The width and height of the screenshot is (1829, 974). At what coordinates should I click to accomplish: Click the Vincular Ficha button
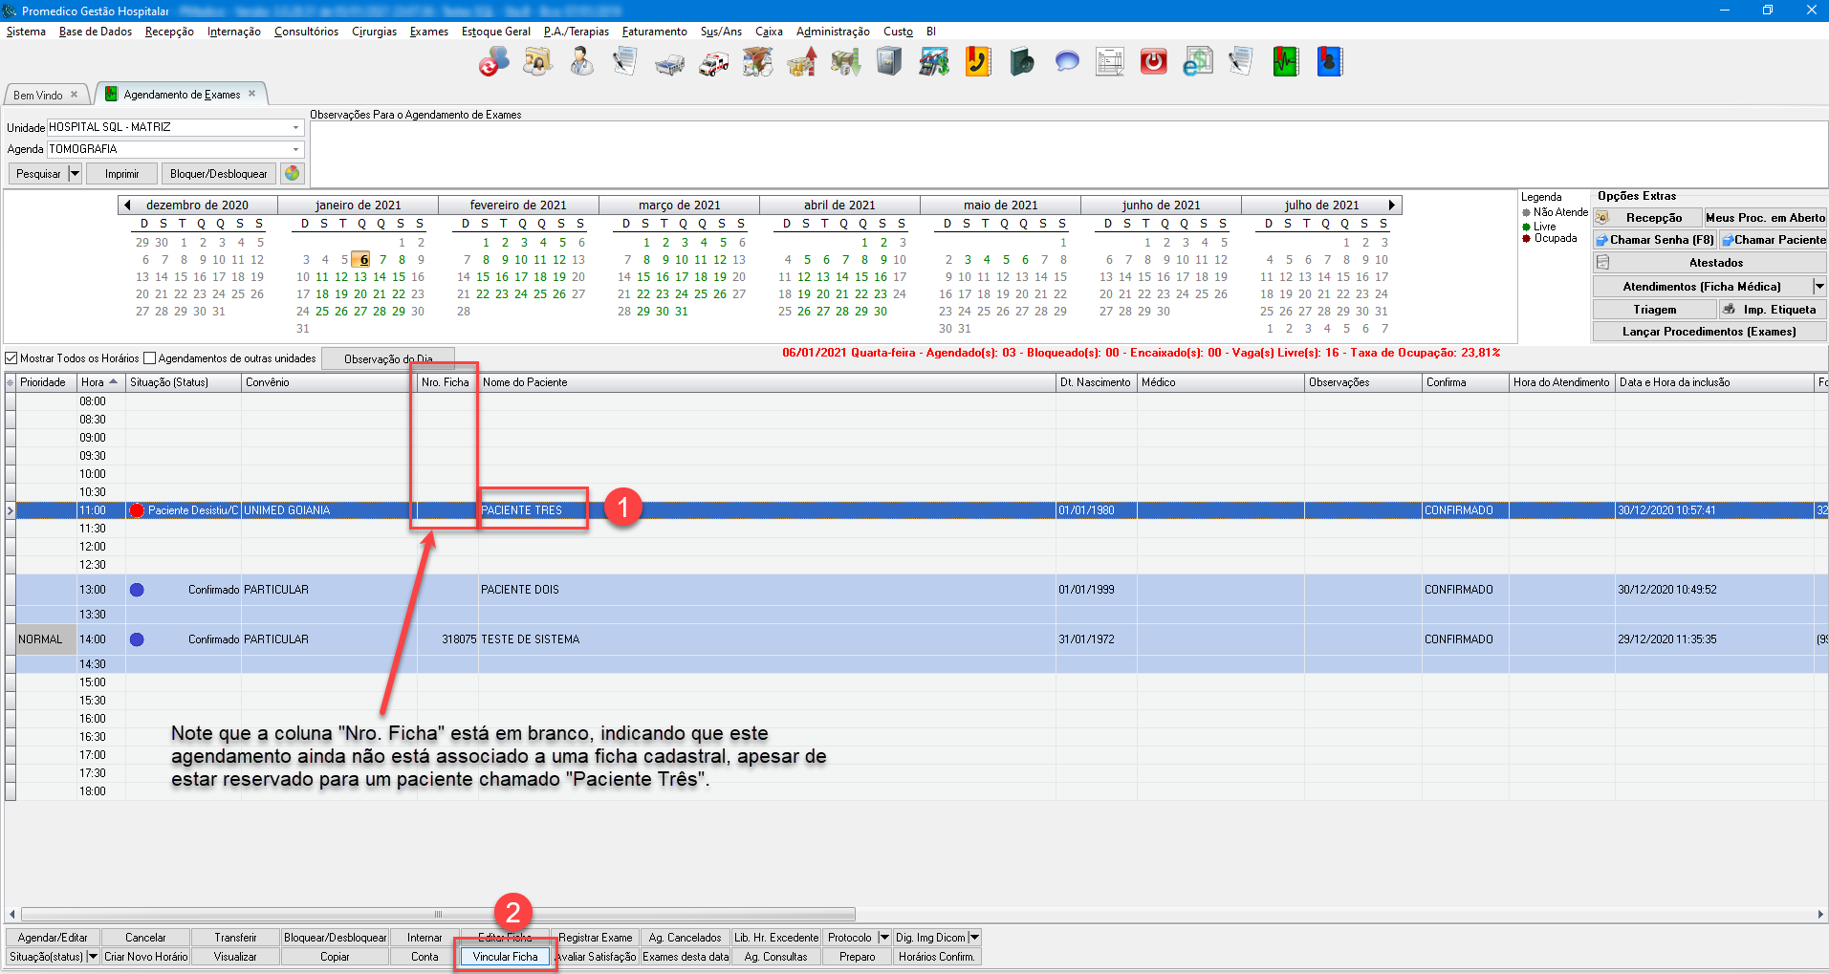click(x=505, y=957)
